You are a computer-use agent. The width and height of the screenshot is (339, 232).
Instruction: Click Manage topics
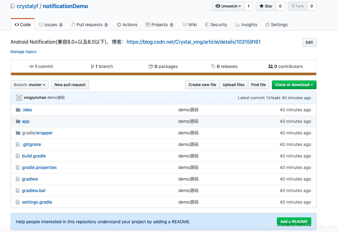[23, 51]
